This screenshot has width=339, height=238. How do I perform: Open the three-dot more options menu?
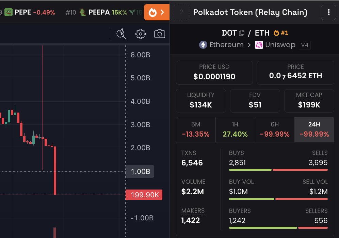tap(328, 13)
